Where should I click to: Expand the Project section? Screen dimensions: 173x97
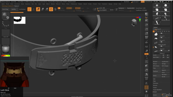(155, 88)
